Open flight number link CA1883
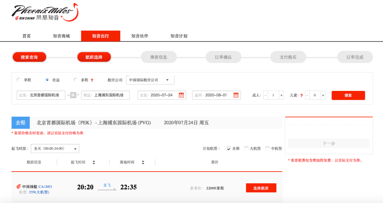 pos(45,187)
